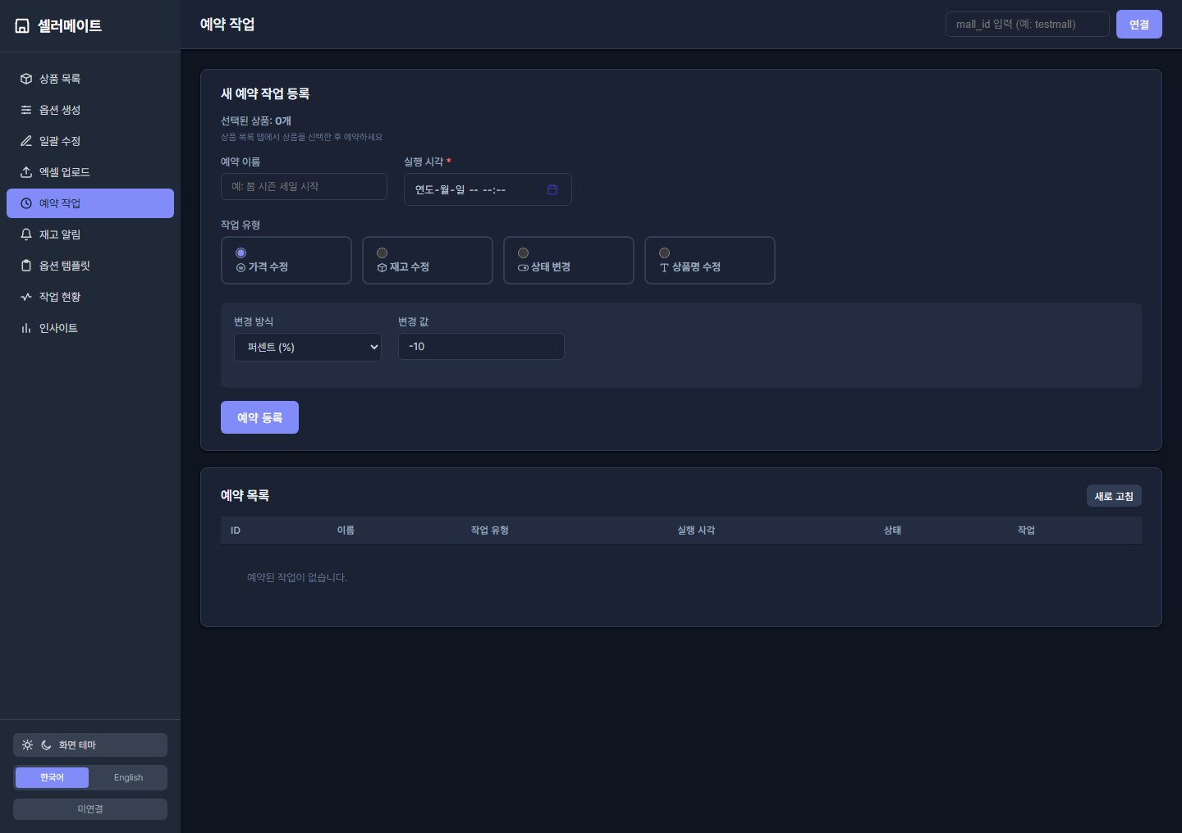Viewport: 1182px width, 833px height.
Task: Click the T text icon beside 상품명 수정
Action: coord(664,267)
